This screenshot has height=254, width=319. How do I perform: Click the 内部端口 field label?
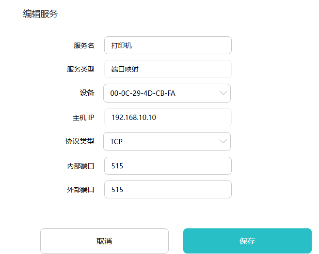click(80, 165)
